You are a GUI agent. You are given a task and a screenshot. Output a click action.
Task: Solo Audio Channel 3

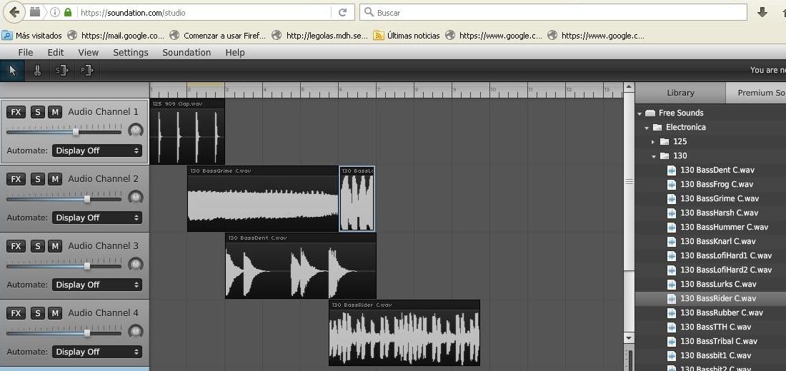click(38, 246)
